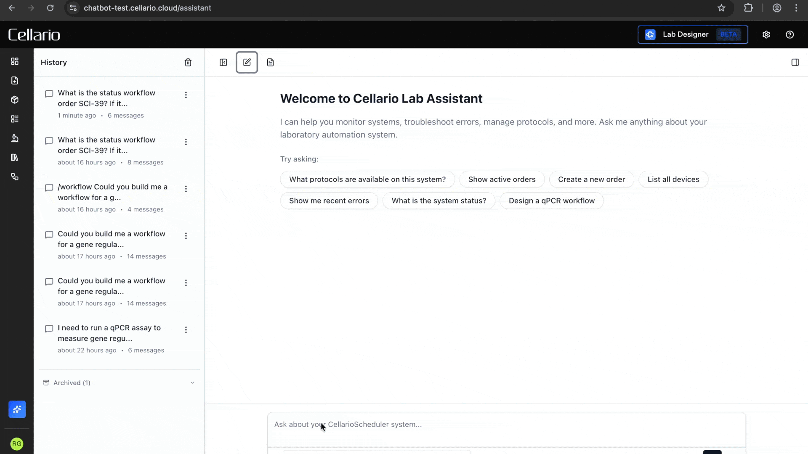Click 'Show active orders' suggestion
808x454 pixels.
coord(502,179)
